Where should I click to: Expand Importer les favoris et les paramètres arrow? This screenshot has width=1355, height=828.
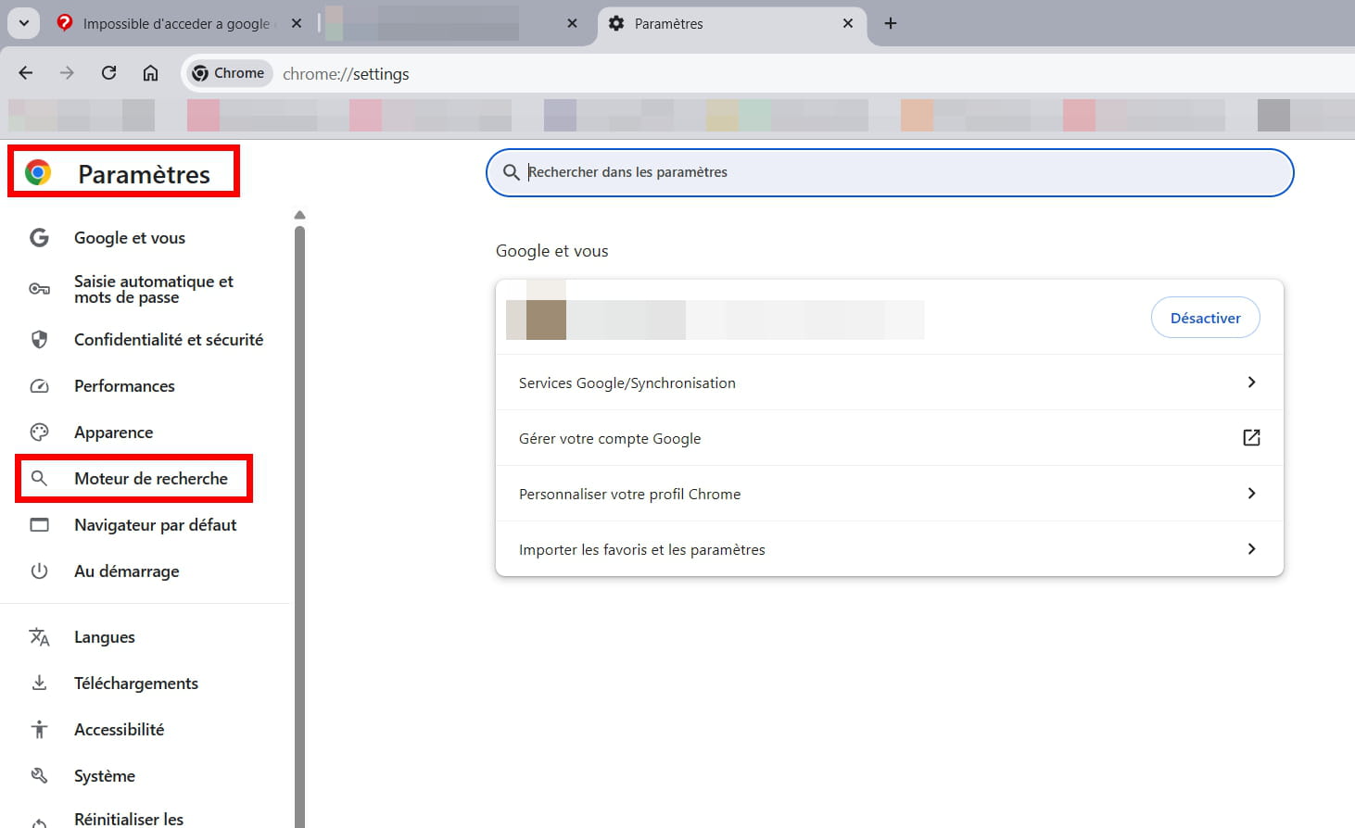[1251, 549]
